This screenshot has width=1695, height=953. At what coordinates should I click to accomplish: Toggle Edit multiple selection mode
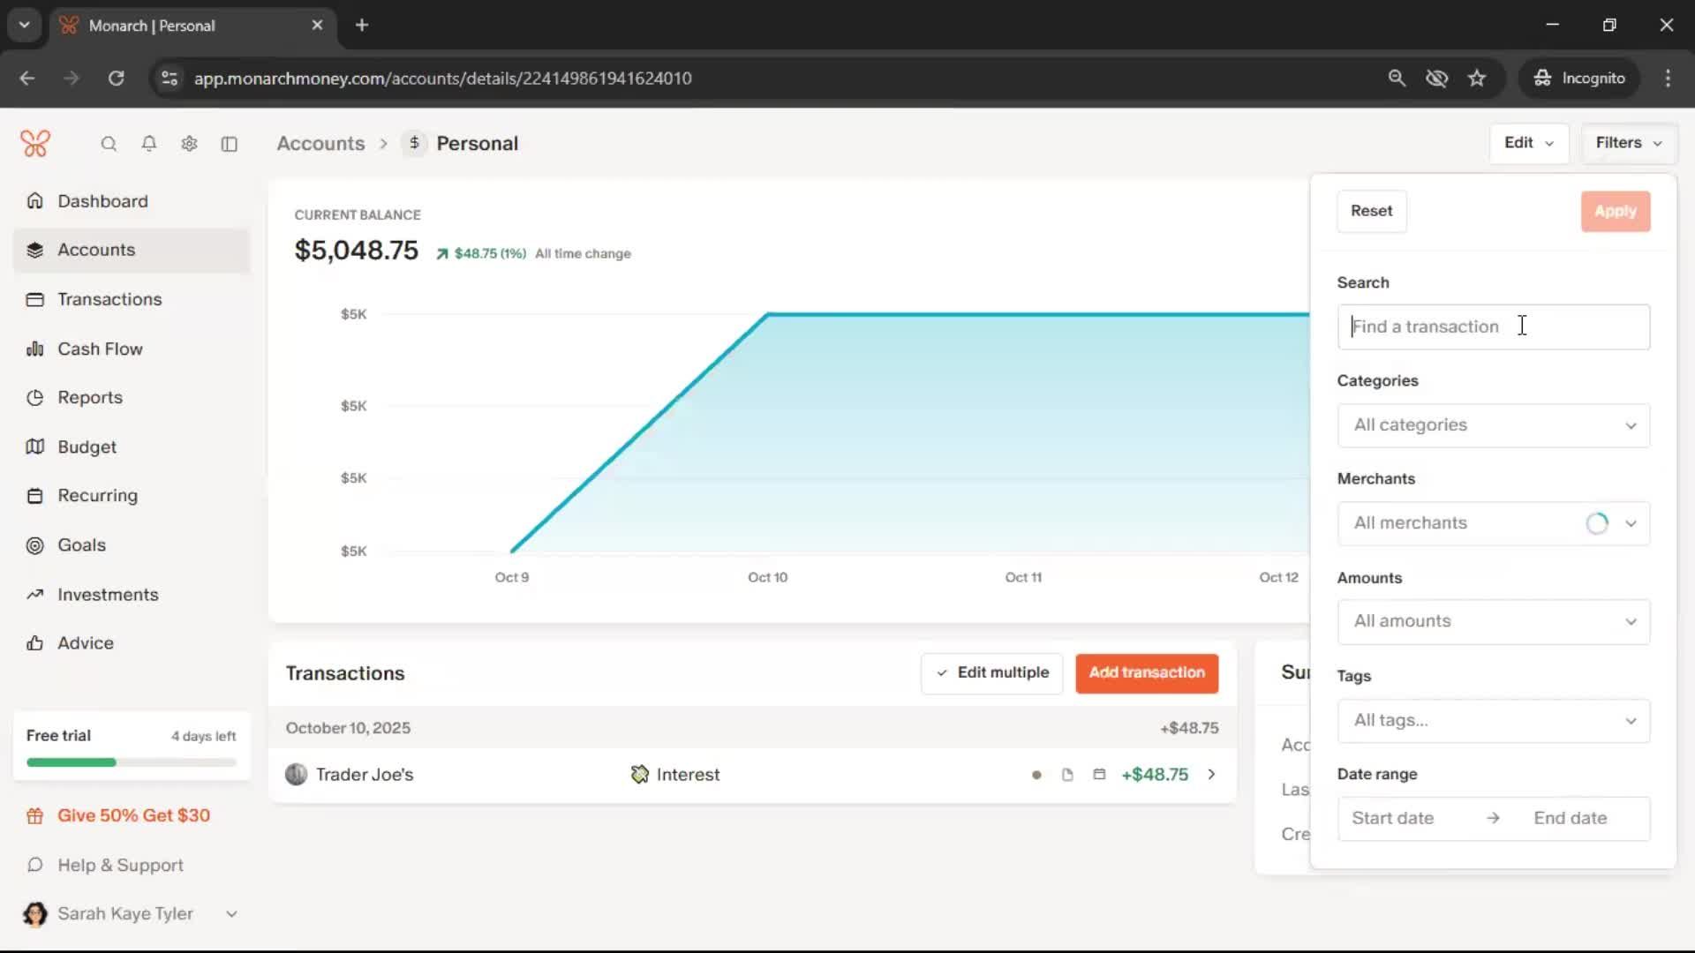(992, 673)
